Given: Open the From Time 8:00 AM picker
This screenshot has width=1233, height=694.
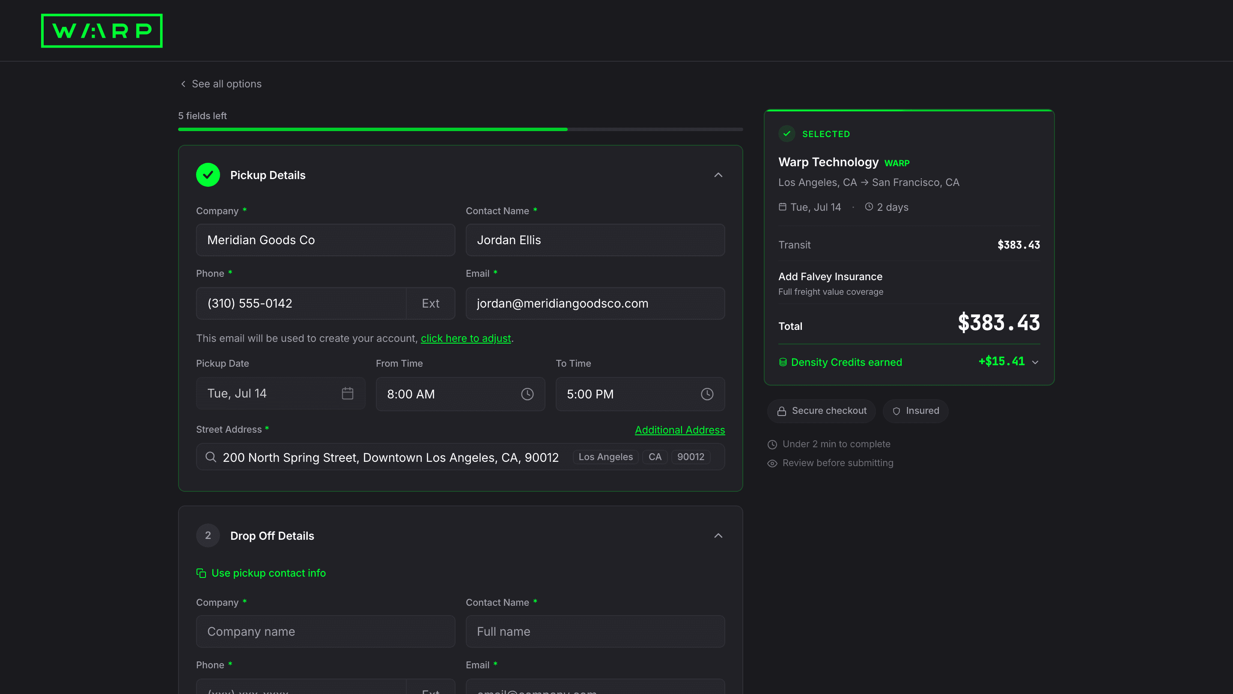Looking at the screenshot, I should (x=460, y=394).
